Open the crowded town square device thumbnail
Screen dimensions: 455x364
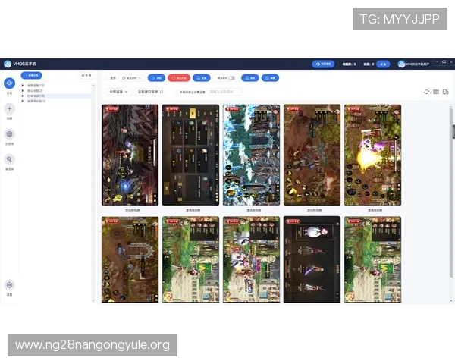[x=251, y=259]
